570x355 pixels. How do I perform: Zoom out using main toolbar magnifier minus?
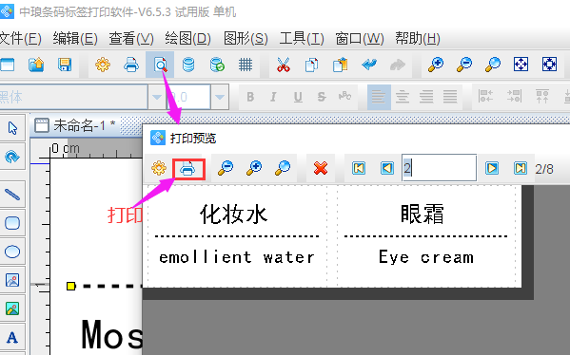[x=464, y=65]
